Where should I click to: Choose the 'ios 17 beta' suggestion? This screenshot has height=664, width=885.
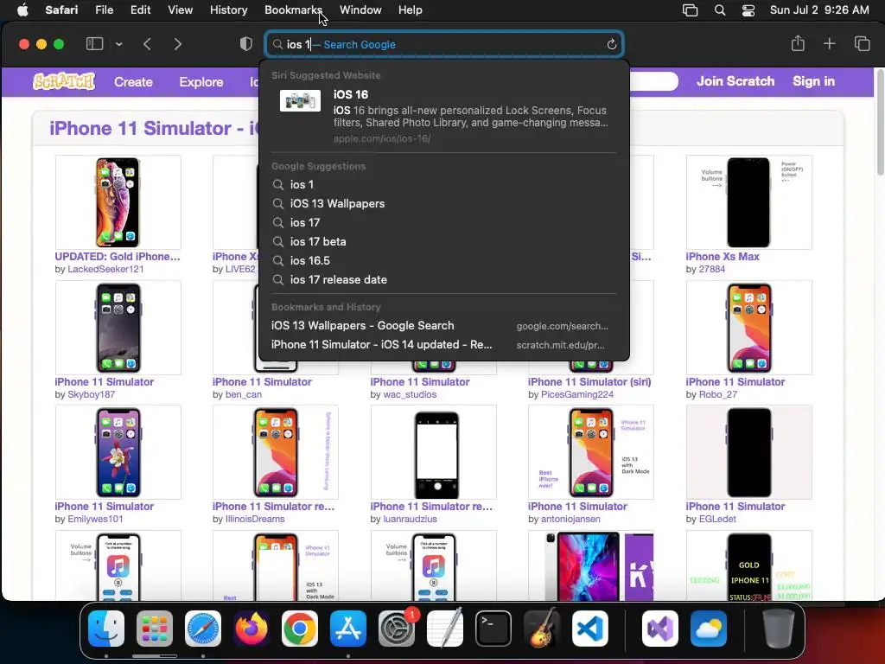pyautogui.click(x=444, y=242)
